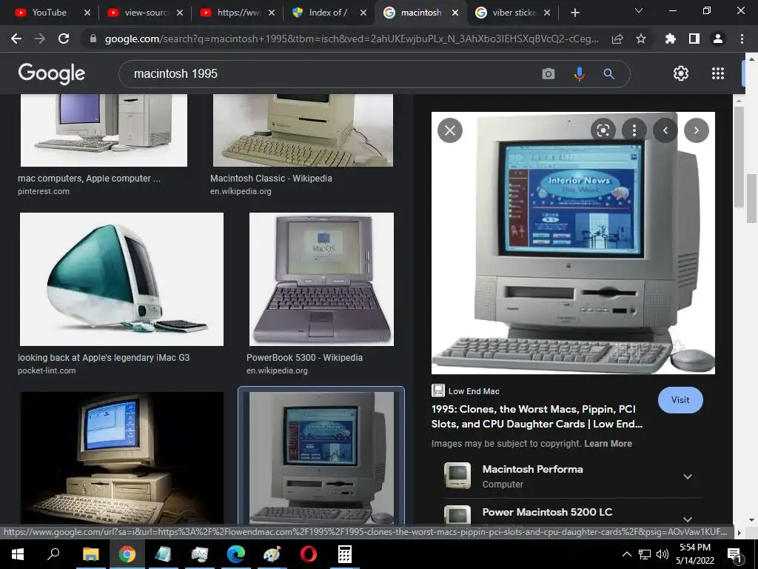The image size is (758, 569).
Task: Click the large Performa preview image
Action: pyautogui.click(x=573, y=243)
